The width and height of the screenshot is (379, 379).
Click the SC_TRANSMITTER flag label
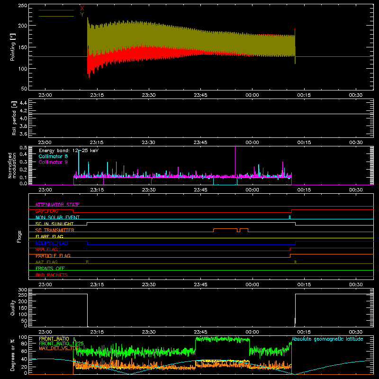click(x=55, y=230)
